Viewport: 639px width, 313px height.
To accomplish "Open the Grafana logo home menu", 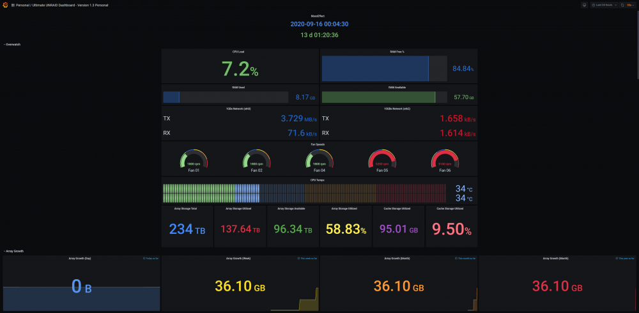I will coord(4,5).
